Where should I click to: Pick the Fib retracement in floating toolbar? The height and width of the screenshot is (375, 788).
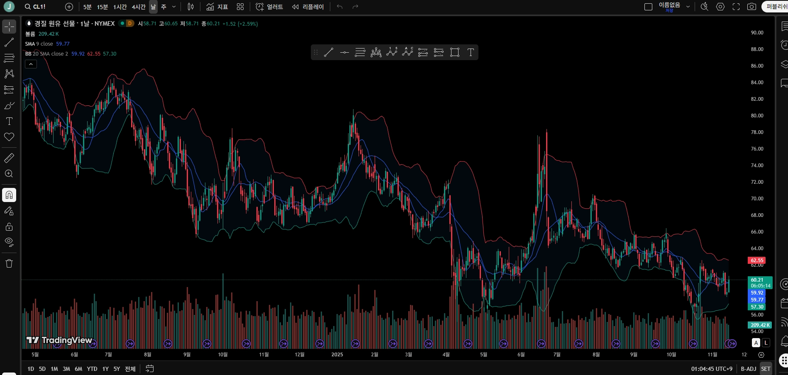coord(360,52)
